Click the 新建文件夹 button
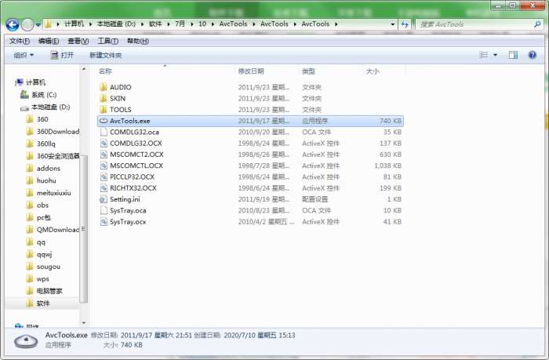This screenshot has height=360, width=549. tap(105, 55)
